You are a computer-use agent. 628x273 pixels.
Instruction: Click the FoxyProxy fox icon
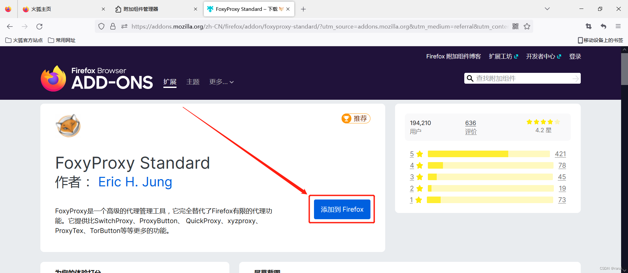68,126
